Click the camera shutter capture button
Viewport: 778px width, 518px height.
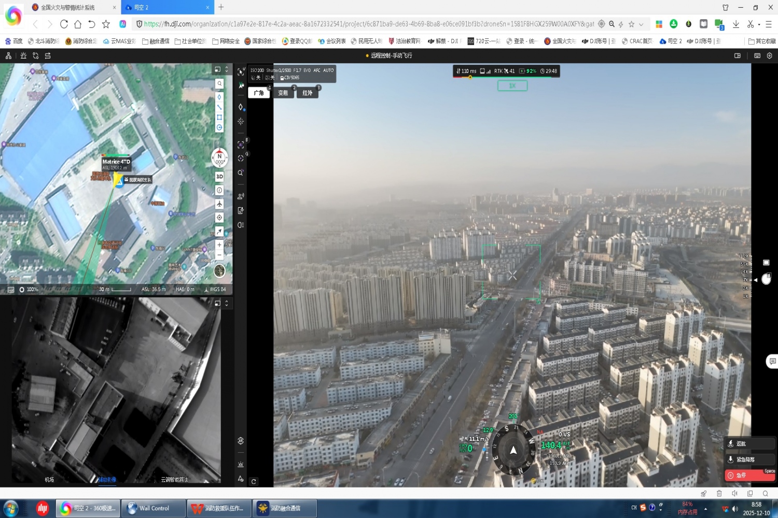(766, 280)
